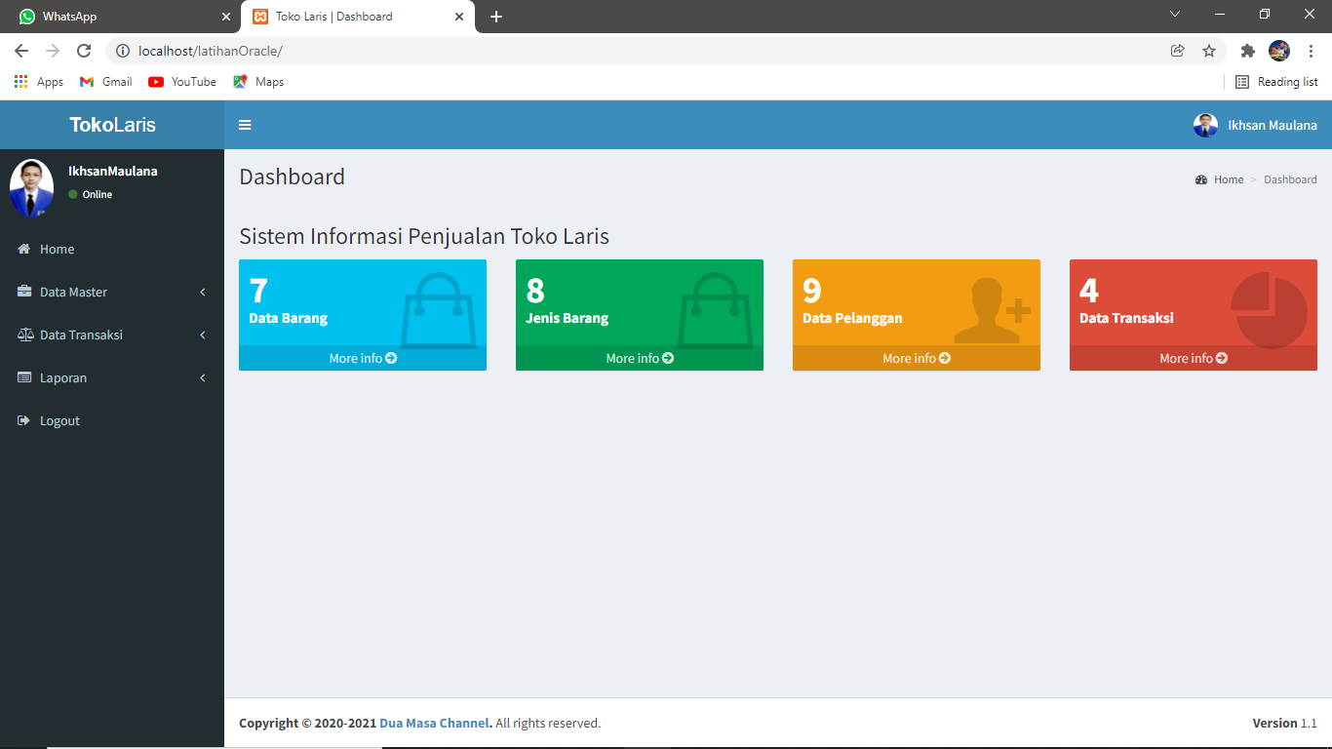Click the Home breadcrumb icon

pos(1200,179)
